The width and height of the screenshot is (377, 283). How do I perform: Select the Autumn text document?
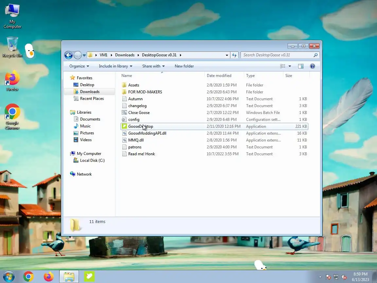tap(135, 99)
